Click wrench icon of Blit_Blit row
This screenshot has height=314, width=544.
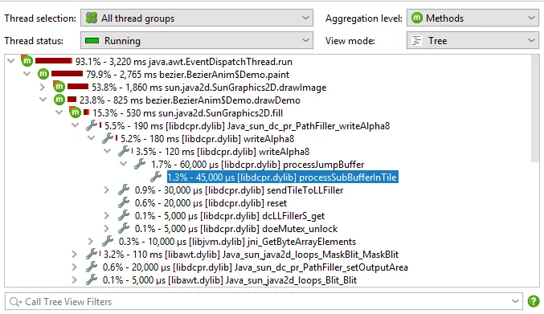pyautogui.click(x=92, y=279)
